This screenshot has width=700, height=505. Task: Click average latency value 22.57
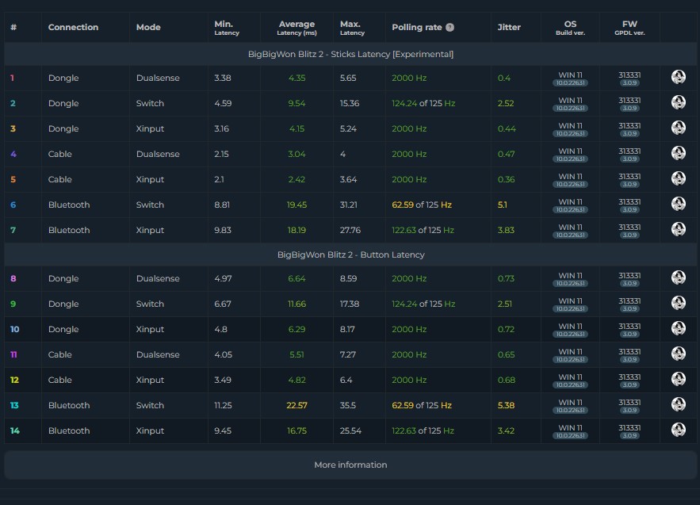296,405
